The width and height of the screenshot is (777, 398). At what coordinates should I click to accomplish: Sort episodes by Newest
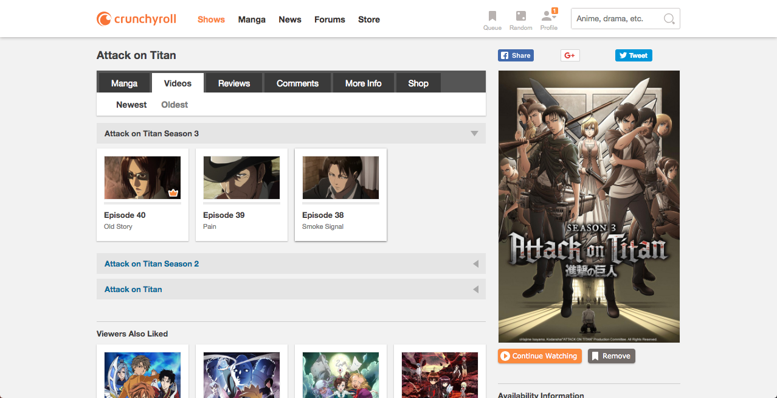point(131,105)
